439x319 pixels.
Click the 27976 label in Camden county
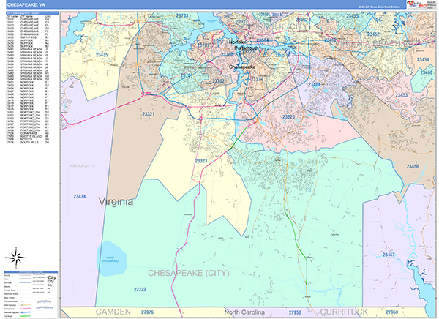tap(147, 312)
